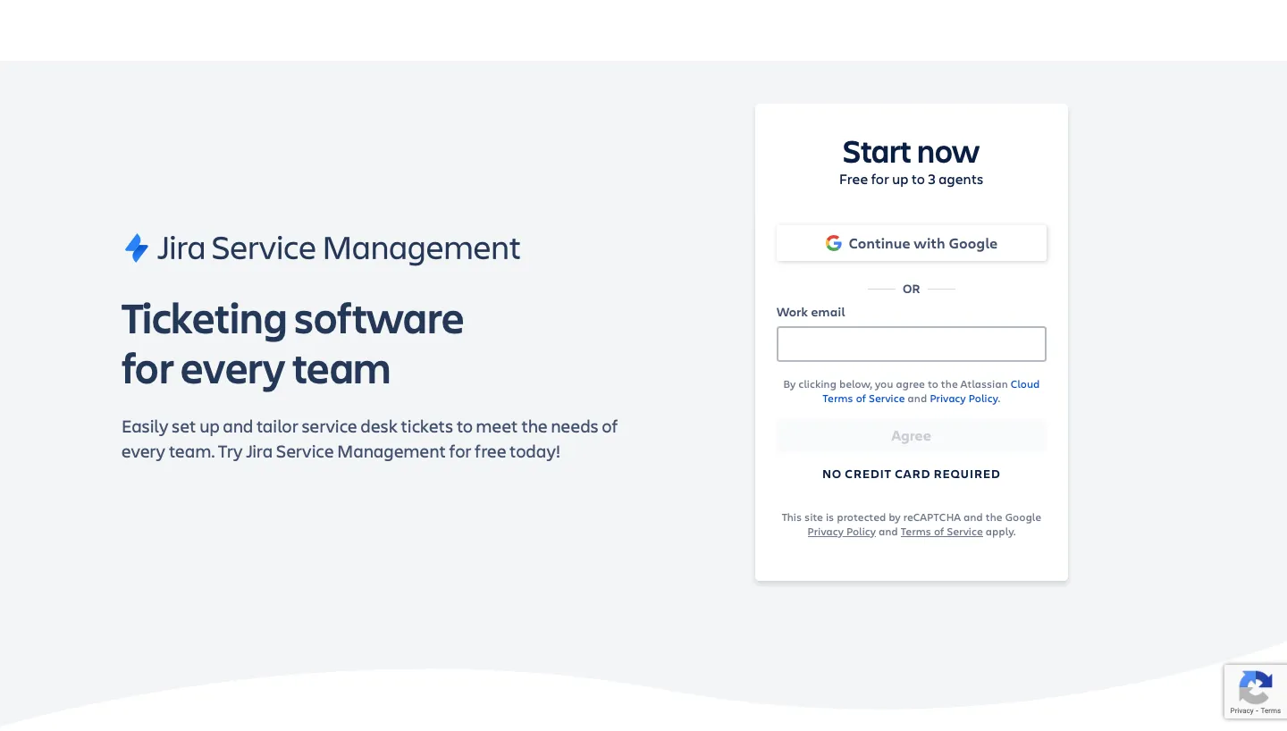Continue with Google sign-in button

pyautogui.click(x=911, y=243)
